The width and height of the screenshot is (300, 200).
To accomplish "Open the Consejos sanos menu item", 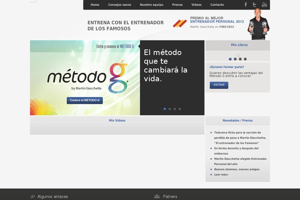I will (x=119, y=5).
